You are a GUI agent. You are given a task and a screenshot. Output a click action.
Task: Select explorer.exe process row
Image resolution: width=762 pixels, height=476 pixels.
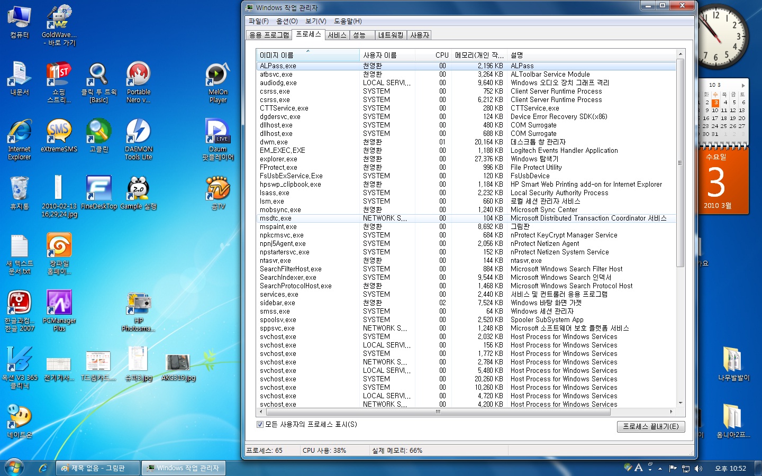click(466, 159)
